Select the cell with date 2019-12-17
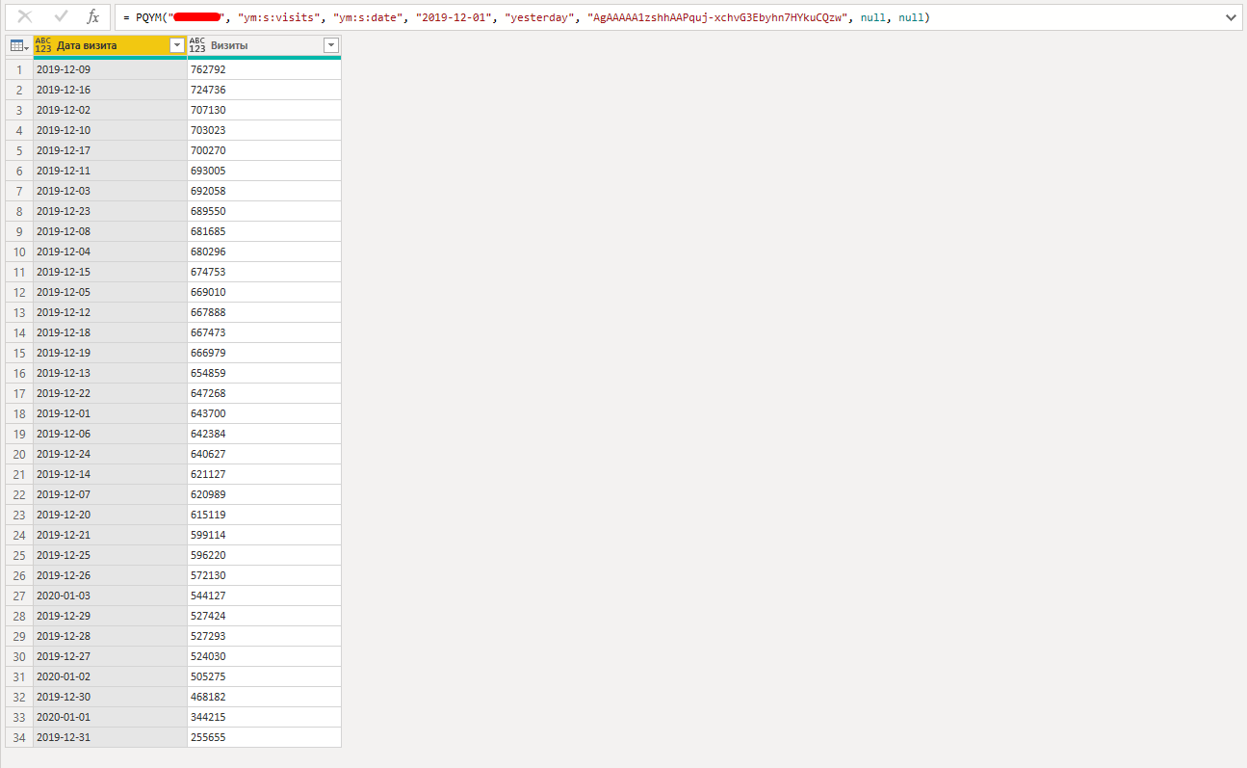1247x768 pixels. [x=110, y=150]
